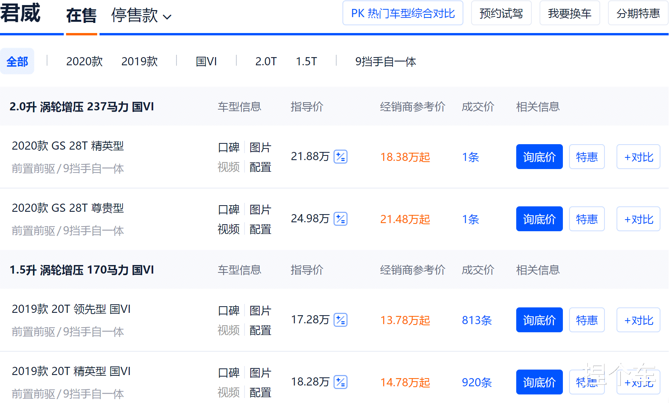Screen dimensions: 669x403
Task: Toggle the 国VI emissions filter
Action: pyautogui.click(x=206, y=61)
